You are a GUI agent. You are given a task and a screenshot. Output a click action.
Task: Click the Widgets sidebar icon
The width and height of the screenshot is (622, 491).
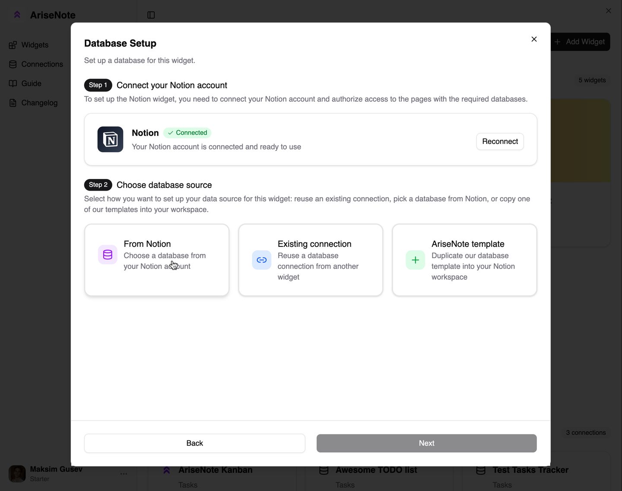(13, 45)
